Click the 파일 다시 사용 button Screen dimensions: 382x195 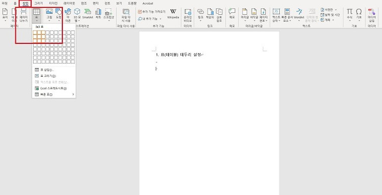[x=126, y=15]
